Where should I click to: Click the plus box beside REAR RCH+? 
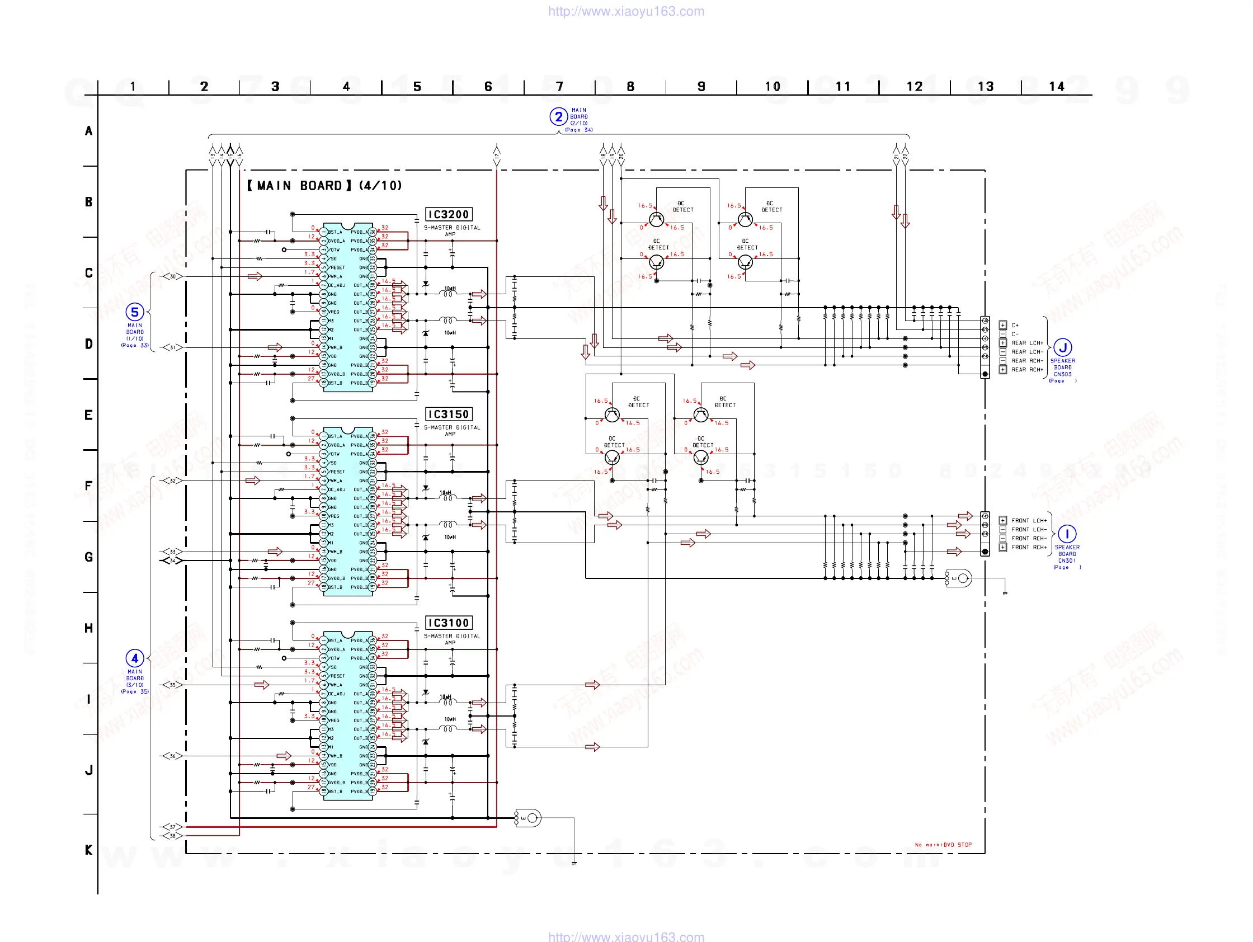[1002, 370]
